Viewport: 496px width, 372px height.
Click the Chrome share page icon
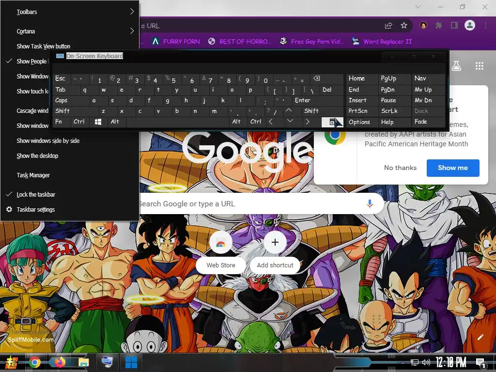388,26
